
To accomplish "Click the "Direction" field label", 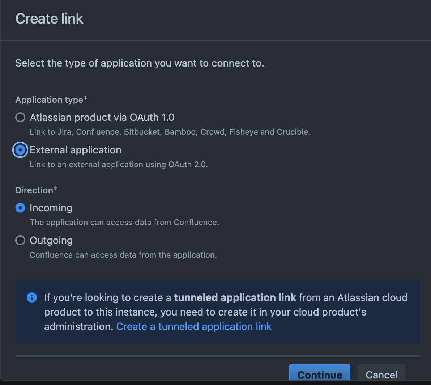I will click(x=34, y=190).
